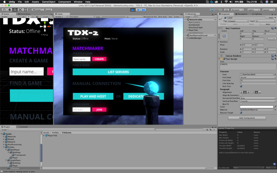Select the Rect Transform tool in the toolbar

coord(25,10)
